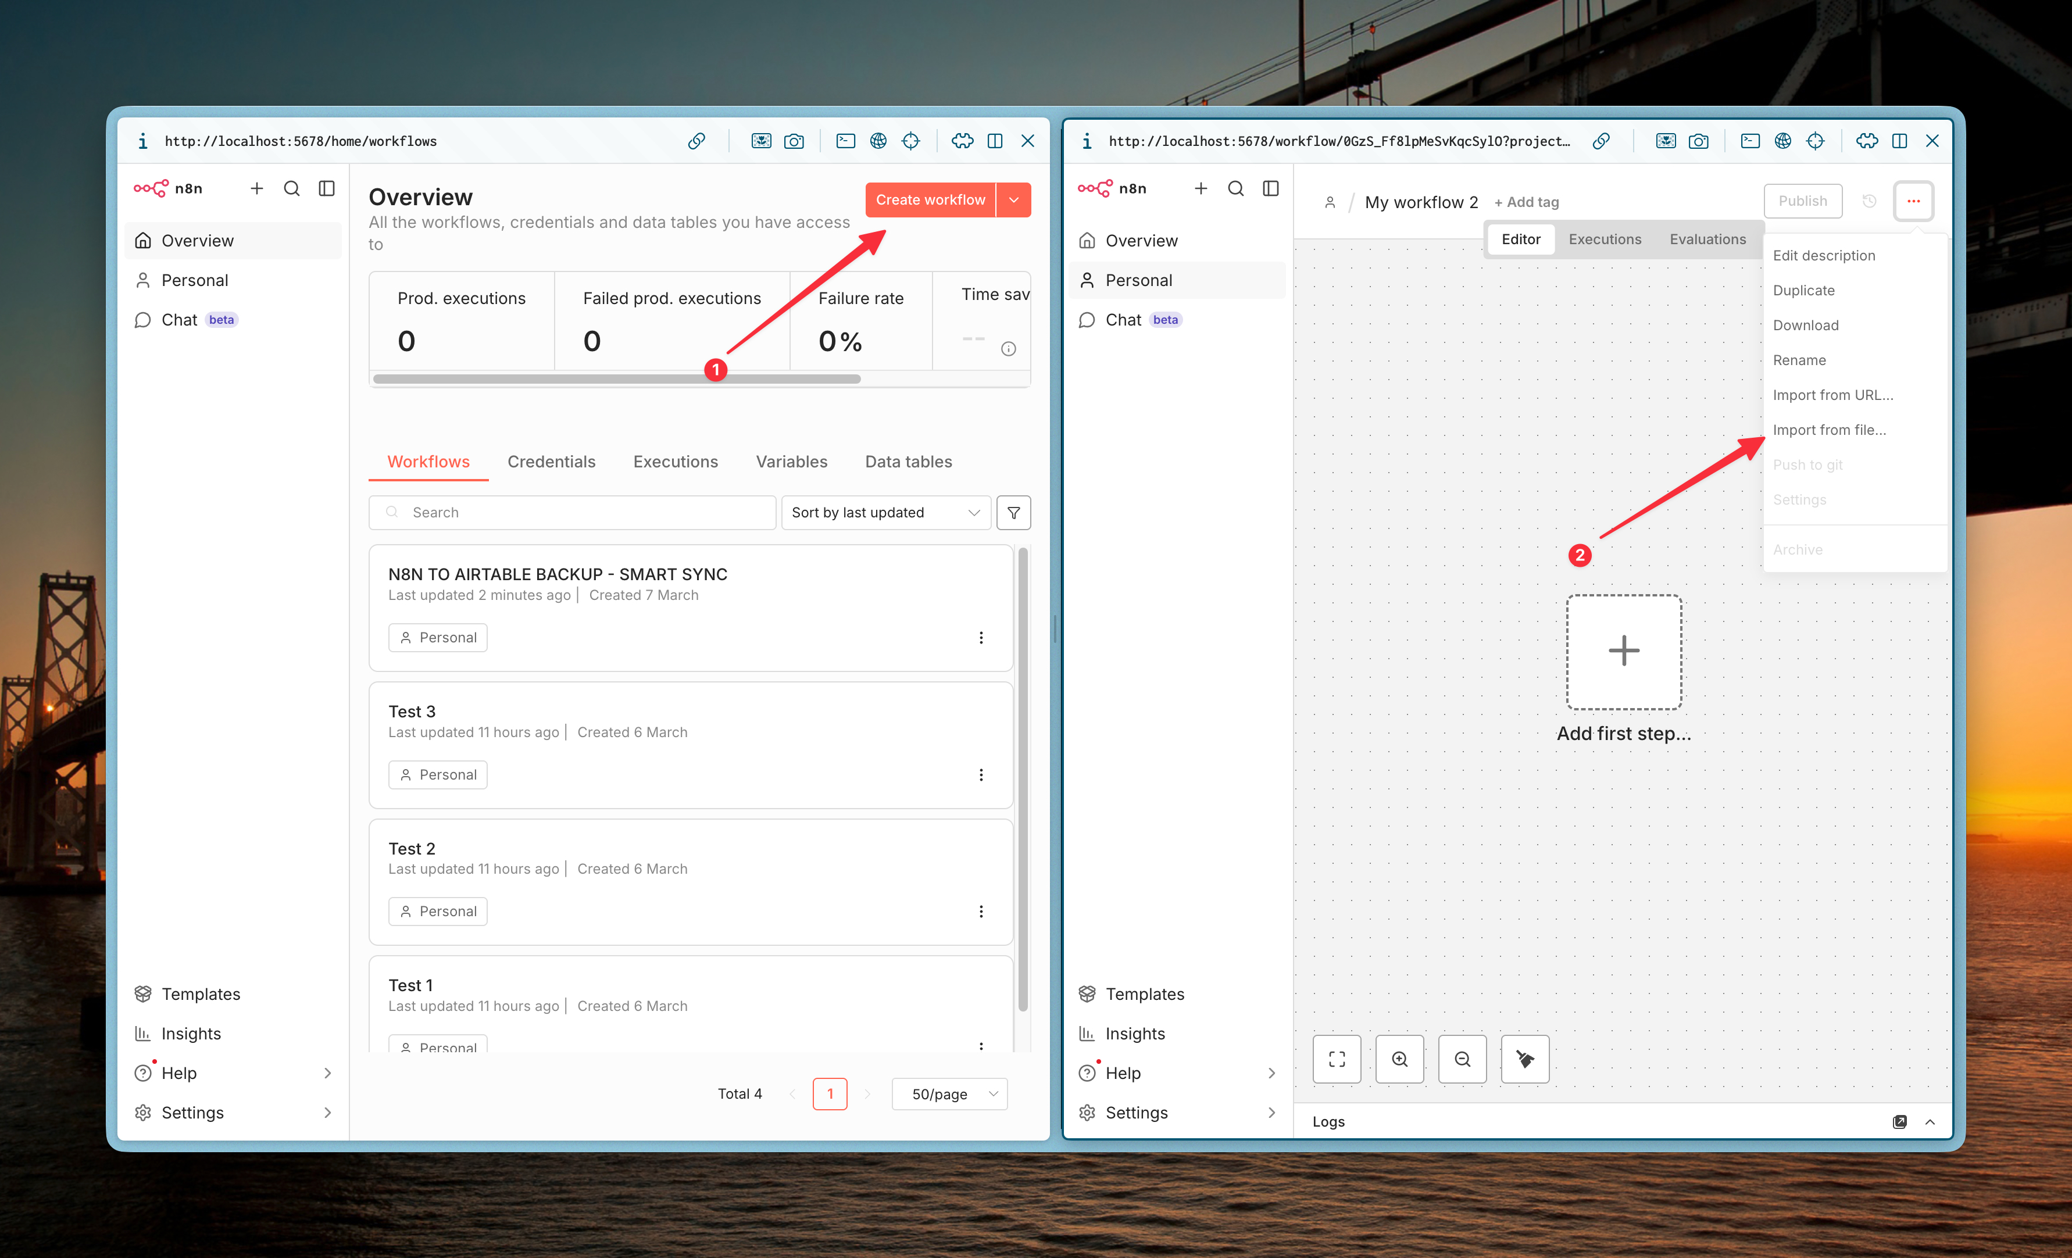The width and height of the screenshot is (2072, 1258).
Task: Click the plus icon to add a new project
Action: click(256, 188)
